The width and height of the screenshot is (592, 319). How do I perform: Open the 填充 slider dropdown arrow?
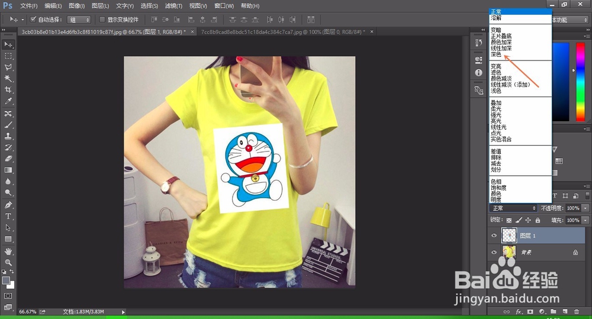[585, 220]
